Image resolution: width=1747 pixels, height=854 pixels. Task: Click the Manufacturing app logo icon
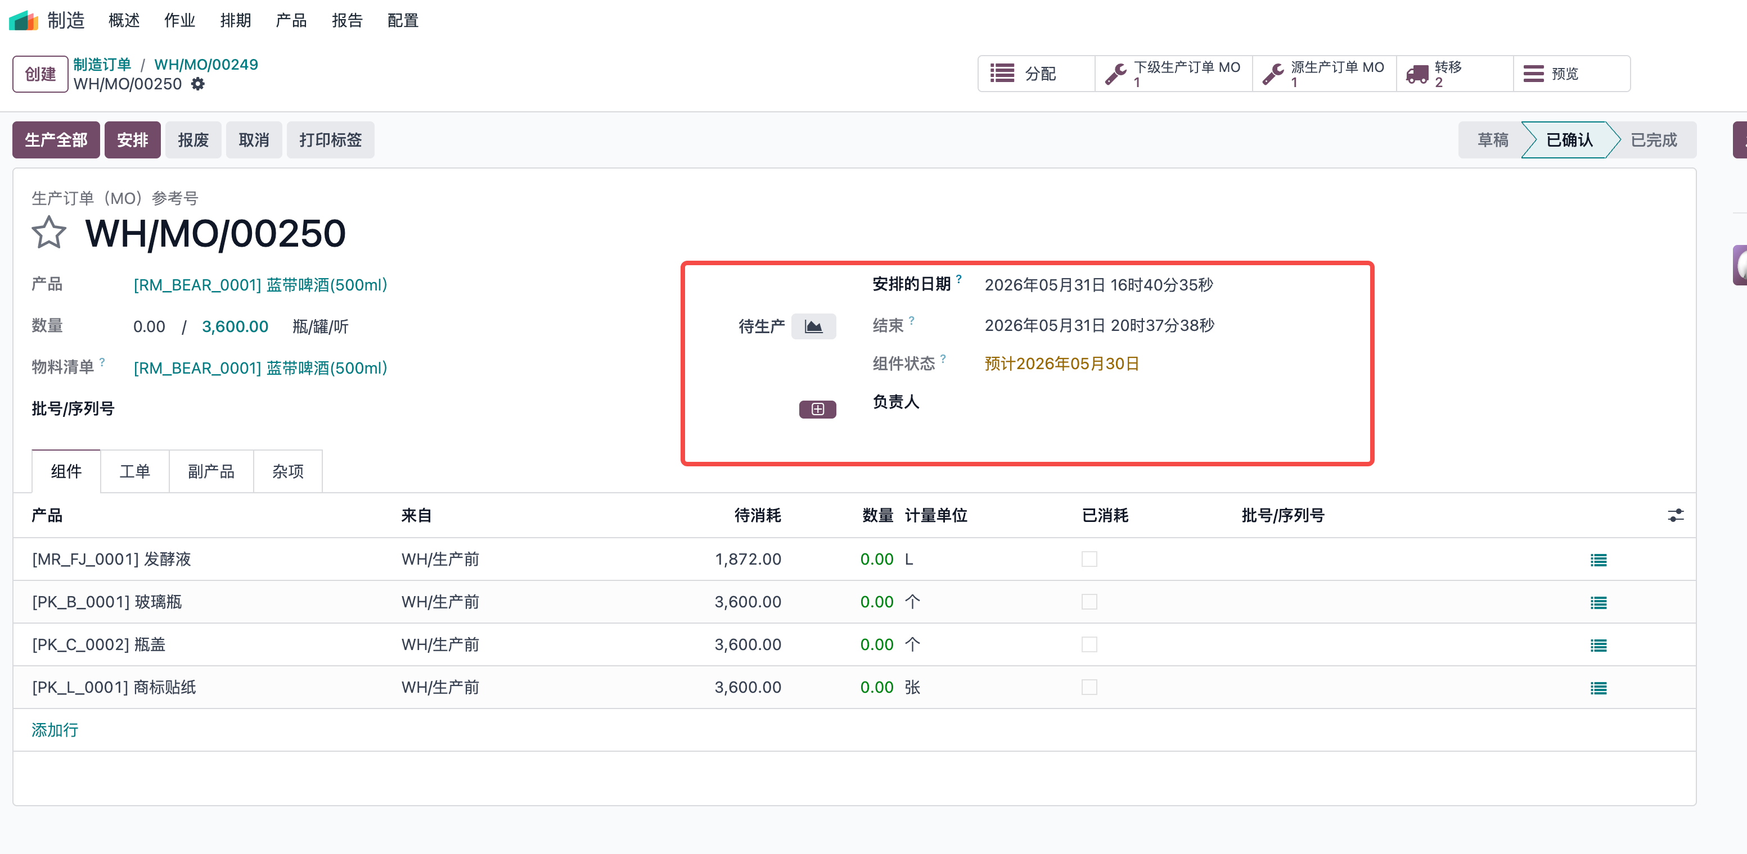click(x=24, y=20)
